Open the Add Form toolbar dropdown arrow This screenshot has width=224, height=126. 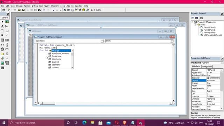[x=12, y=10]
